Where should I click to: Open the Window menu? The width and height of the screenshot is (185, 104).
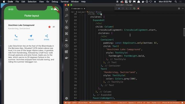pos(75,1)
